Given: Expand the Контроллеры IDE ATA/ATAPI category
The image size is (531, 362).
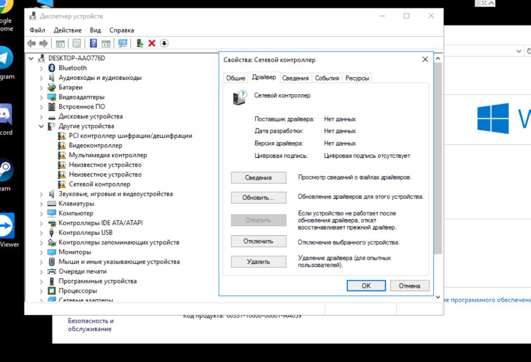Looking at the screenshot, I should tap(41, 223).
